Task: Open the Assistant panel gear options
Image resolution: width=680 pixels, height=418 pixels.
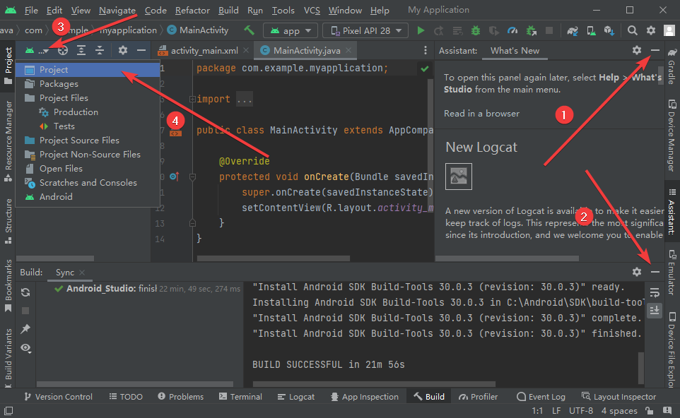Action: 637,50
